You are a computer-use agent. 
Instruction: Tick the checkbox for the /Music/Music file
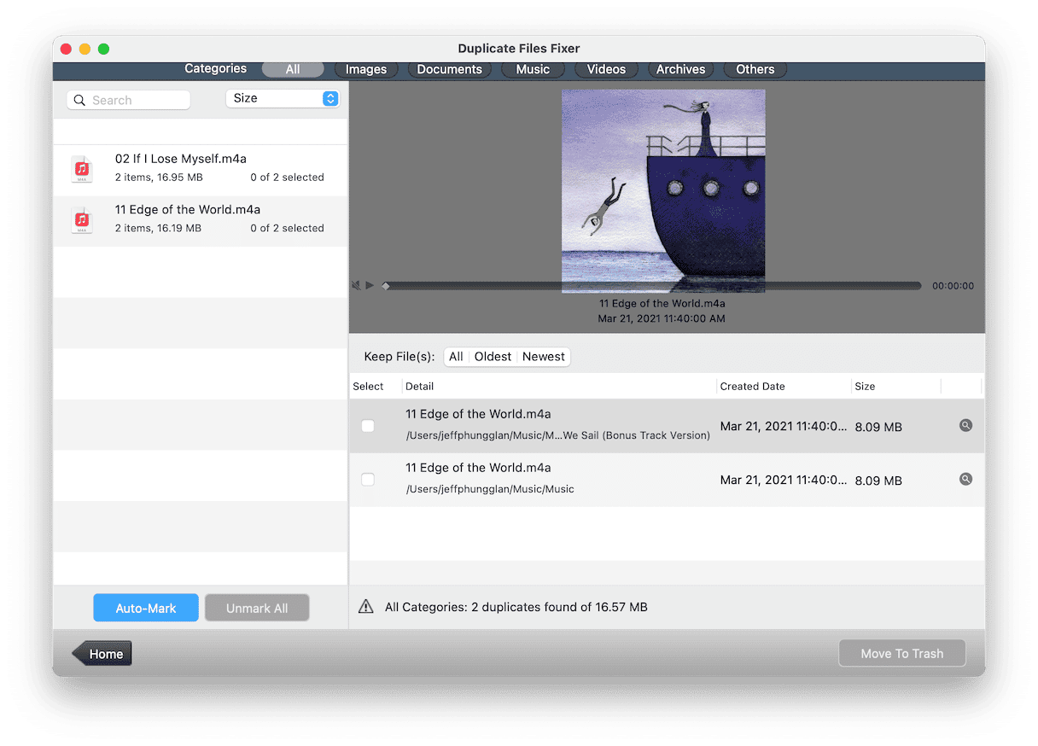368,480
